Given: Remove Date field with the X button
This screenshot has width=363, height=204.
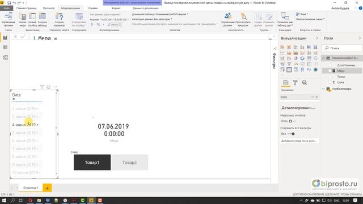Looking at the screenshot, I should (316, 97).
